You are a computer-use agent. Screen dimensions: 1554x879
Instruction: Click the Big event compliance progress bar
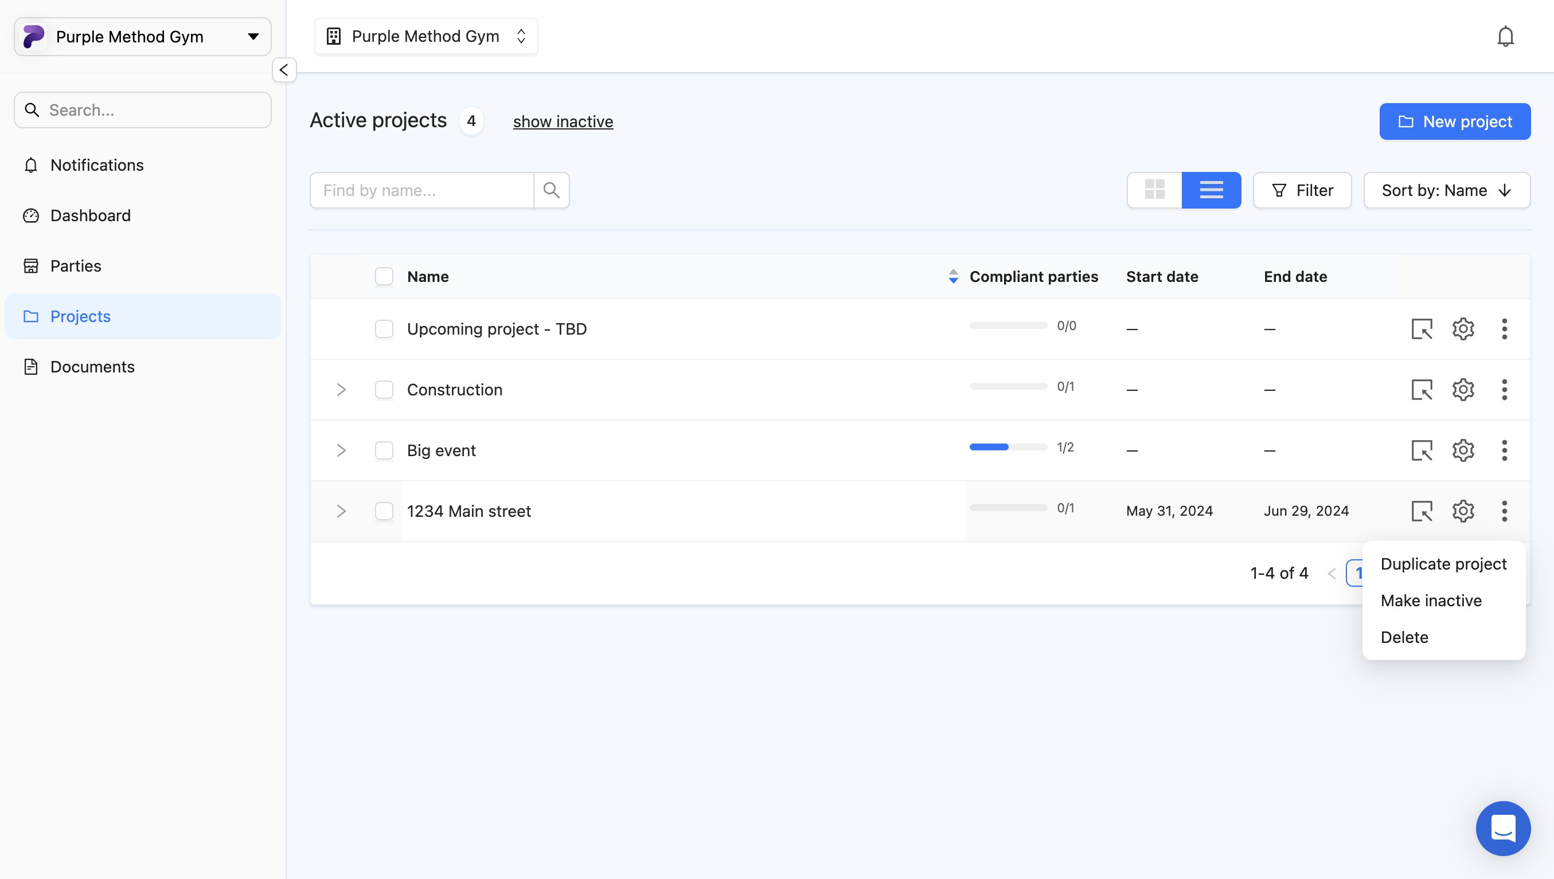point(1008,447)
